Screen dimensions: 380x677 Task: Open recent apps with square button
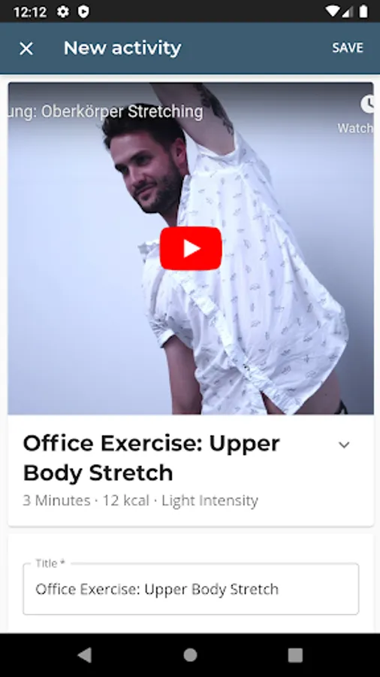tap(295, 655)
